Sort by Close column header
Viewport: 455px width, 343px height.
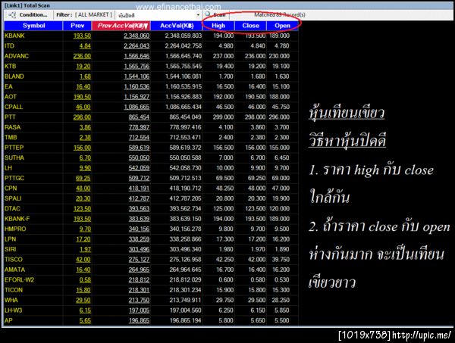tap(251, 26)
